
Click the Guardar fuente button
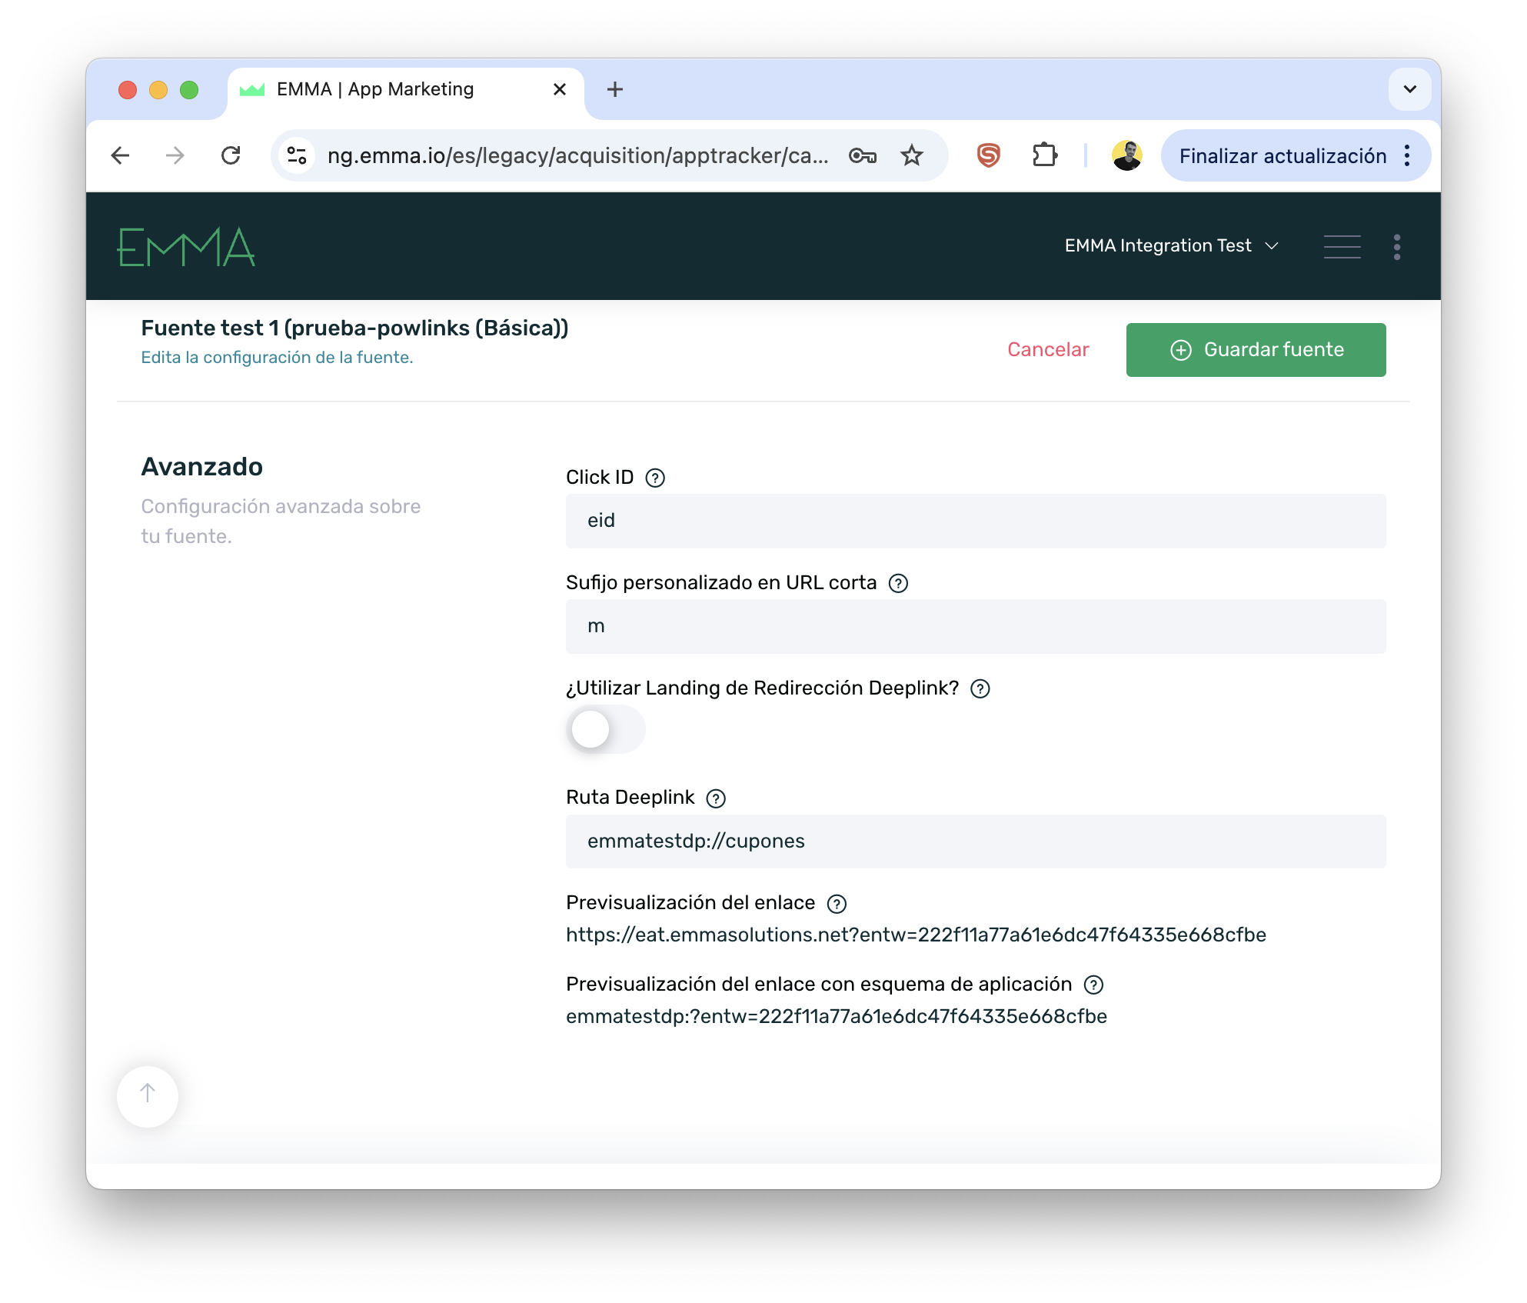1256,350
